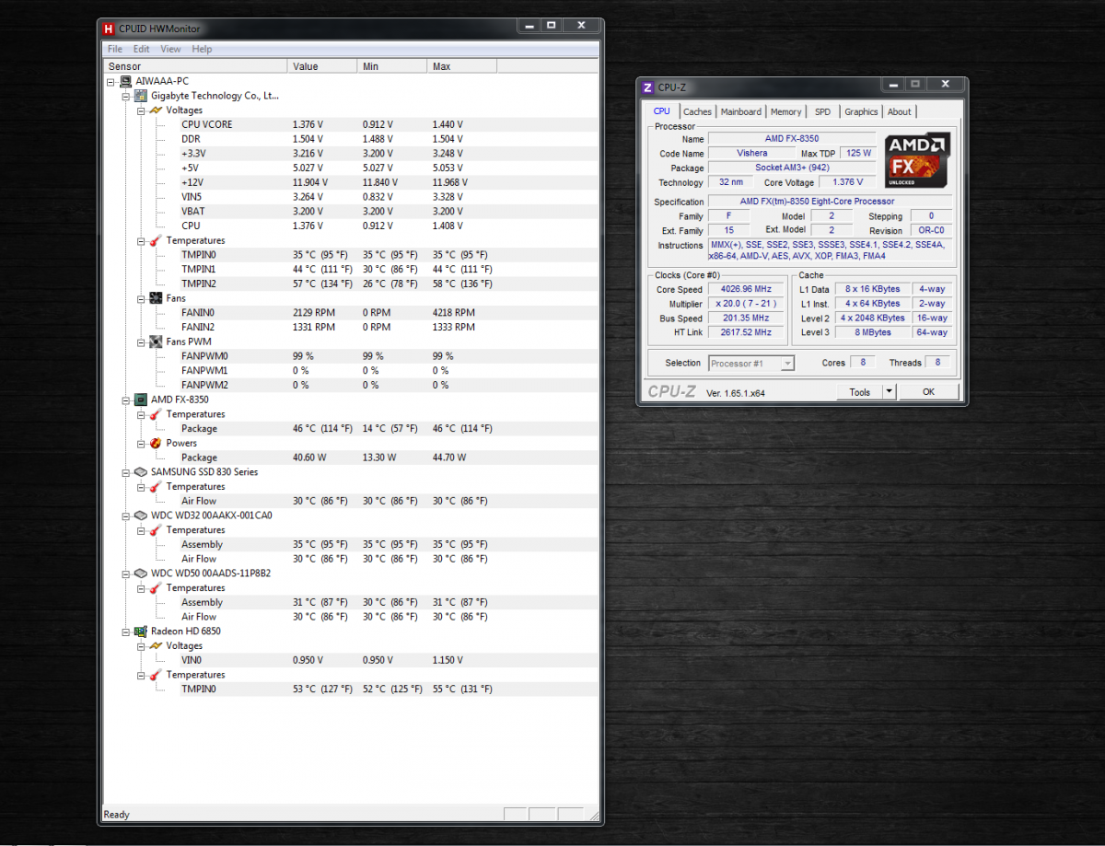Switch to the Mainboard tab in CPU-Z
The image size is (1105, 846).
pyautogui.click(x=741, y=112)
